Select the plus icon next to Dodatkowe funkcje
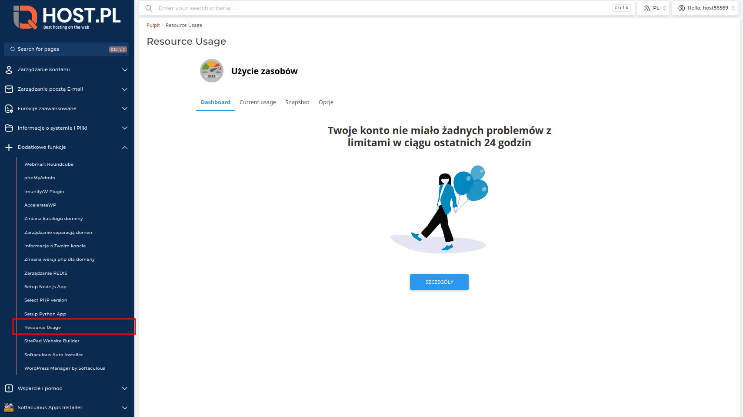The image size is (743, 417). coord(9,147)
